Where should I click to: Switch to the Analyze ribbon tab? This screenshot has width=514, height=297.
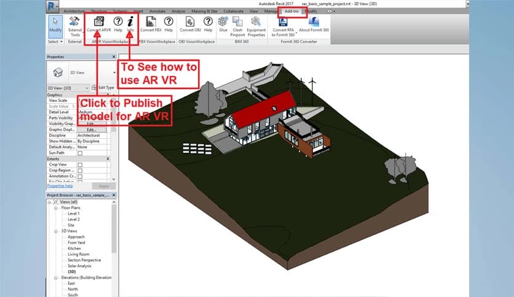(178, 11)
